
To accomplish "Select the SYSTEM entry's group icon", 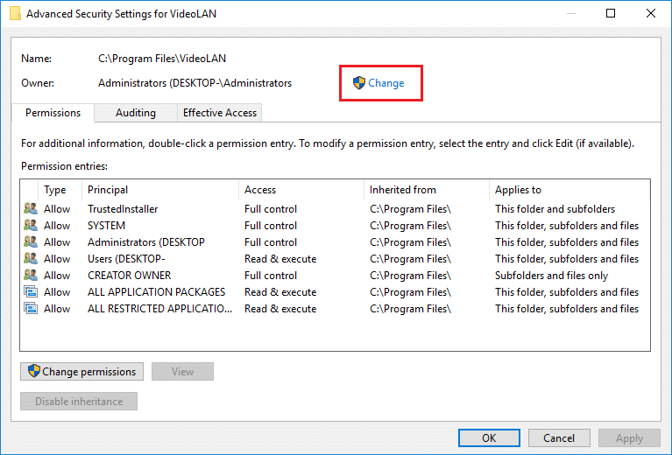I will tap(31, 225).
